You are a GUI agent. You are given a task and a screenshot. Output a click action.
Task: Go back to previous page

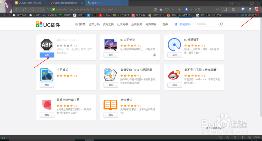coord(17,9)
